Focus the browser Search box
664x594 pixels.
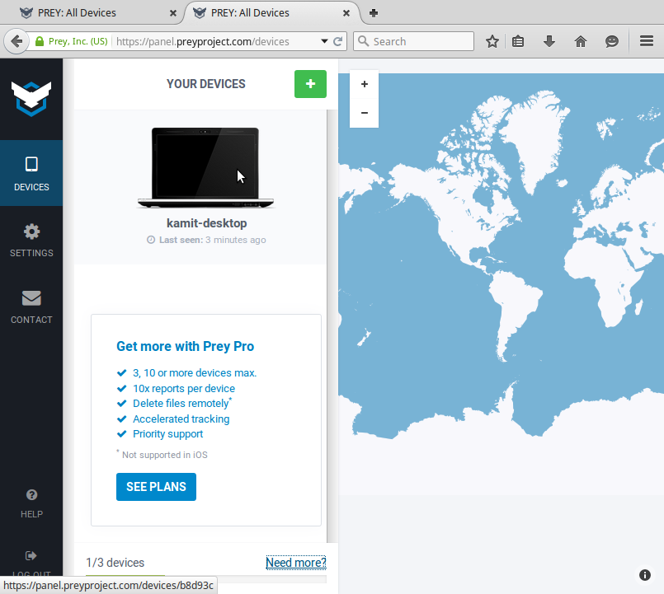tap(413, 41)
